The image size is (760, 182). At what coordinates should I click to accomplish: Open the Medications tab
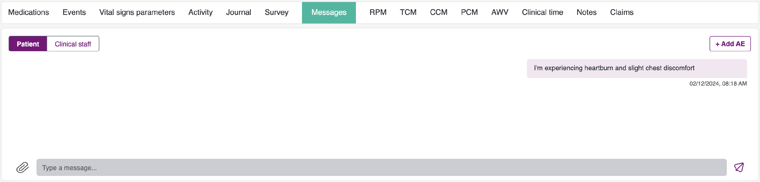pos(29,12)
